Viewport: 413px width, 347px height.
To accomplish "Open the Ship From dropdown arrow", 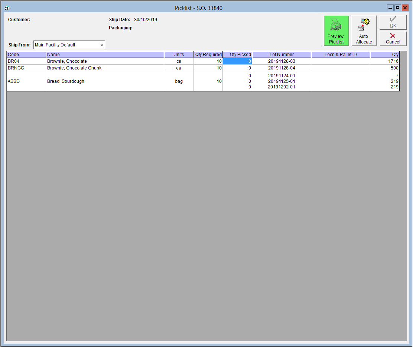I will click(102, 45).
